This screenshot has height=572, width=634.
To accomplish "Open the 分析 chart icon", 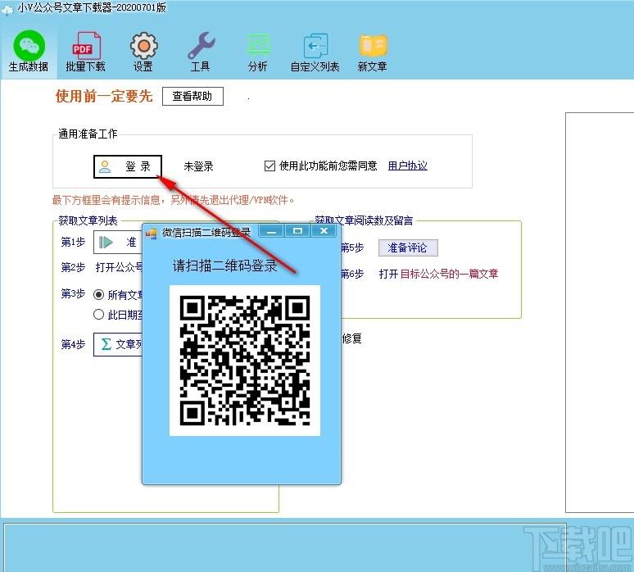I will pyautogui.click(x=258, y=52).
